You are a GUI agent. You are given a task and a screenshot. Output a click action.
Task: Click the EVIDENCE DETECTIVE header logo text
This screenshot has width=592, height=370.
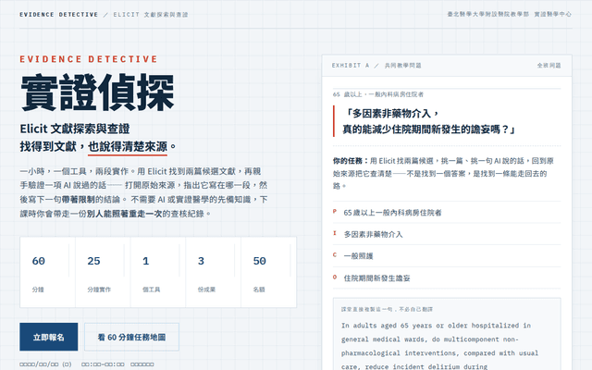tap(59, 15)
